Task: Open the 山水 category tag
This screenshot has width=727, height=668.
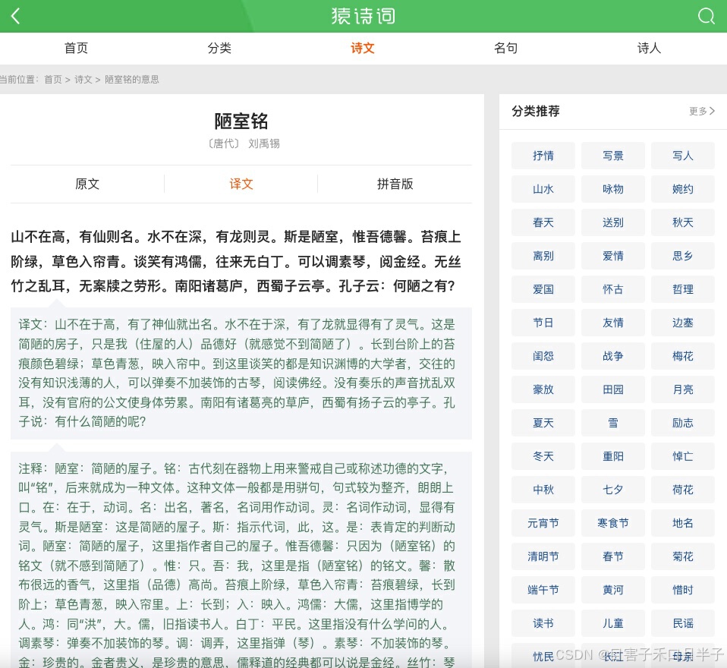Action: [543, 189]
